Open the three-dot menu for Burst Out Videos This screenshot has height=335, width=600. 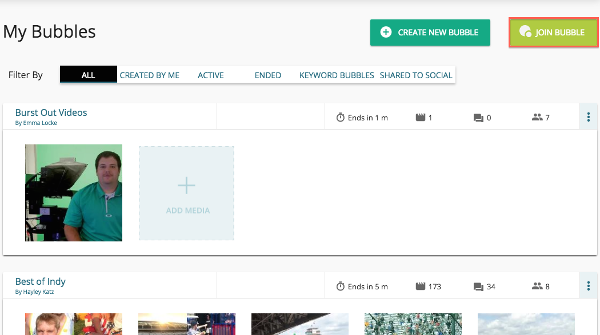tap(589, 117)
